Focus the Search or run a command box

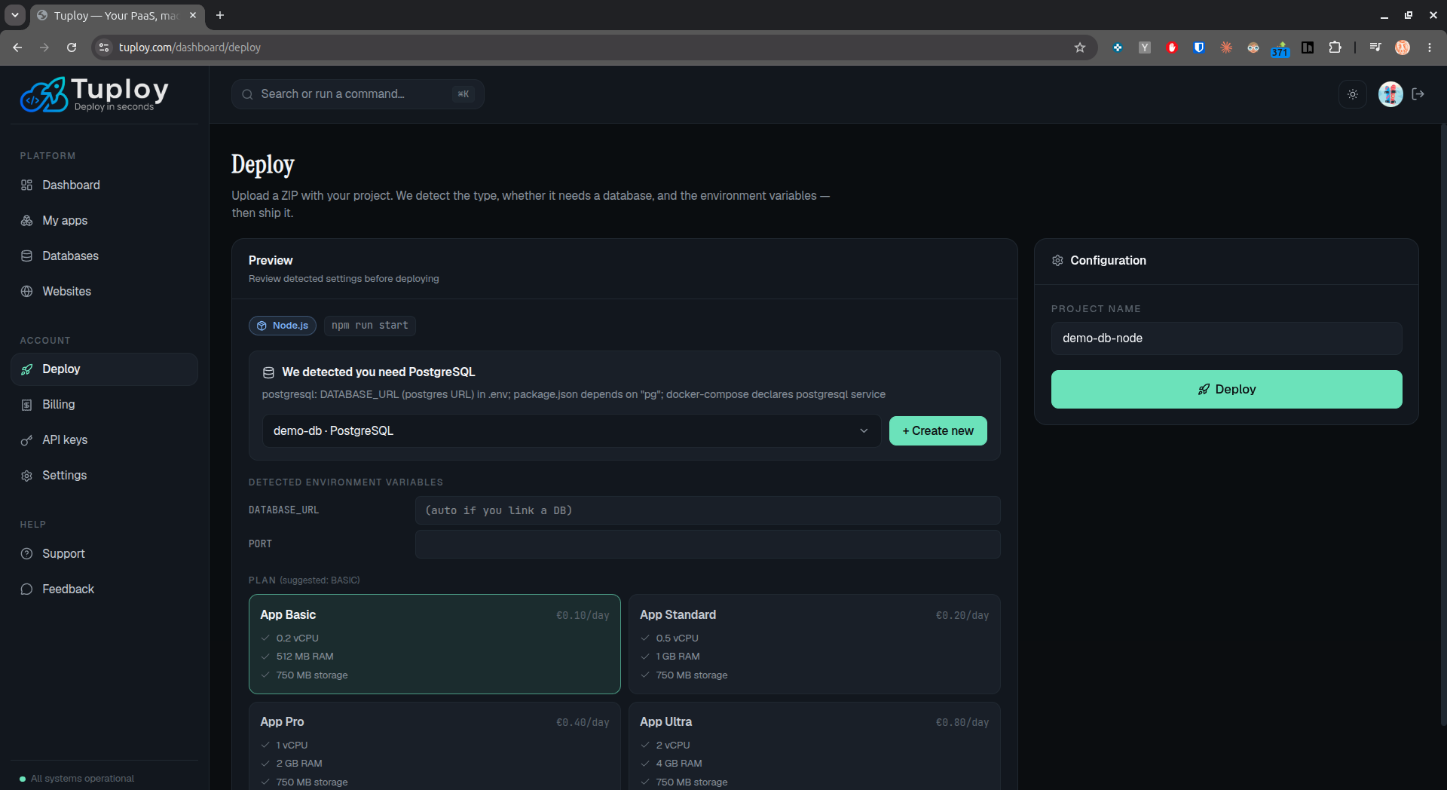click(x=358, y=94)
